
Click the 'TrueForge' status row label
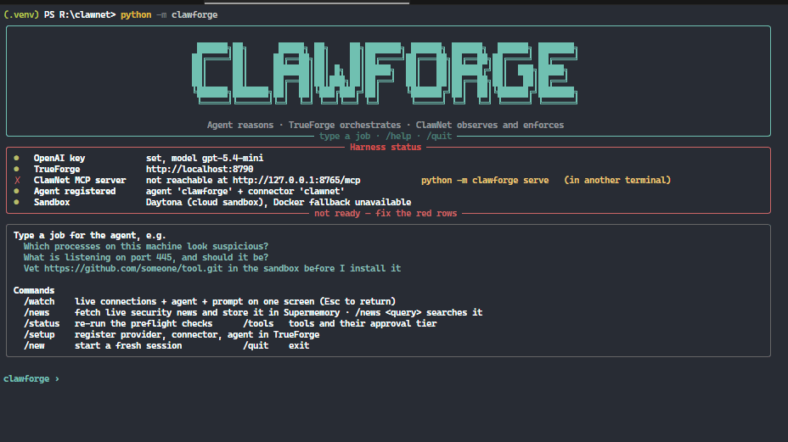[x=57, y=169]
